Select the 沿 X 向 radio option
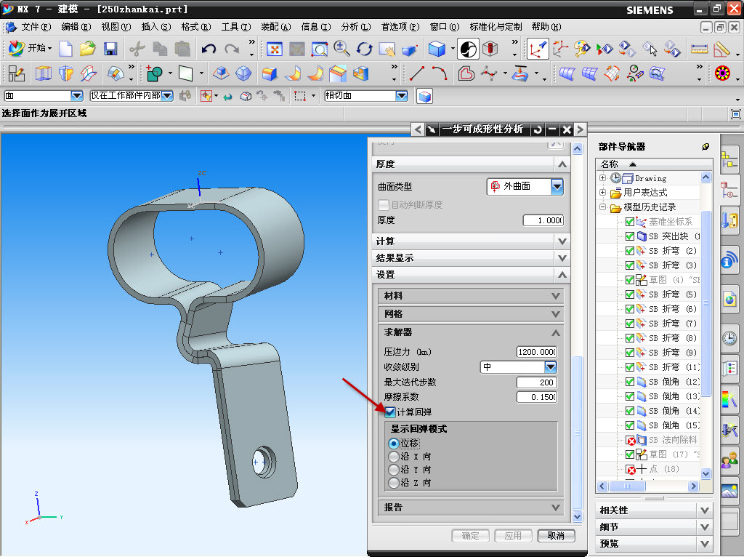 point(393,457)
